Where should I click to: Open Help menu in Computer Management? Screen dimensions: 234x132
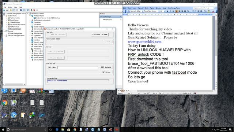20,7
